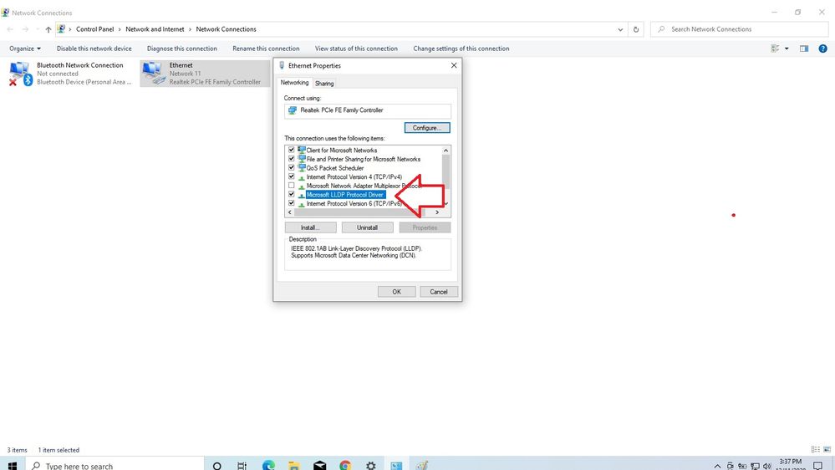Click up arrow of items list scrollbar

(x=446, y=151)
